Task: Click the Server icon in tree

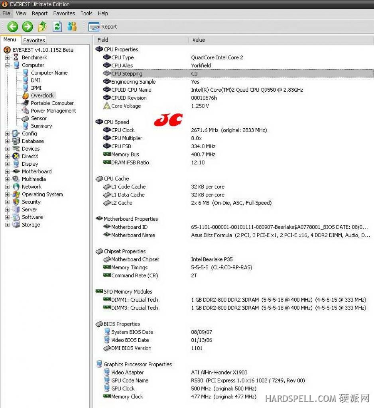Action: (16, 209)
